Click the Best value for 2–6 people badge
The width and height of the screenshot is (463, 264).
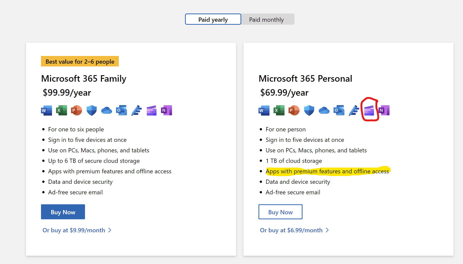tap(80, 61)
